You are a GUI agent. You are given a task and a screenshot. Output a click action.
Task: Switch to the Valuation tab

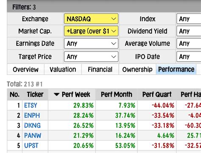[63, 70]
